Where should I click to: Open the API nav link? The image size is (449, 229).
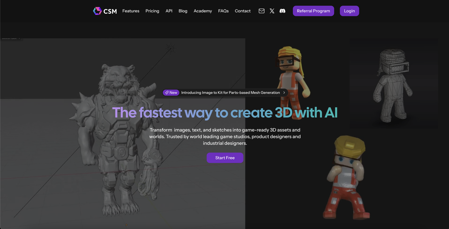169,11
